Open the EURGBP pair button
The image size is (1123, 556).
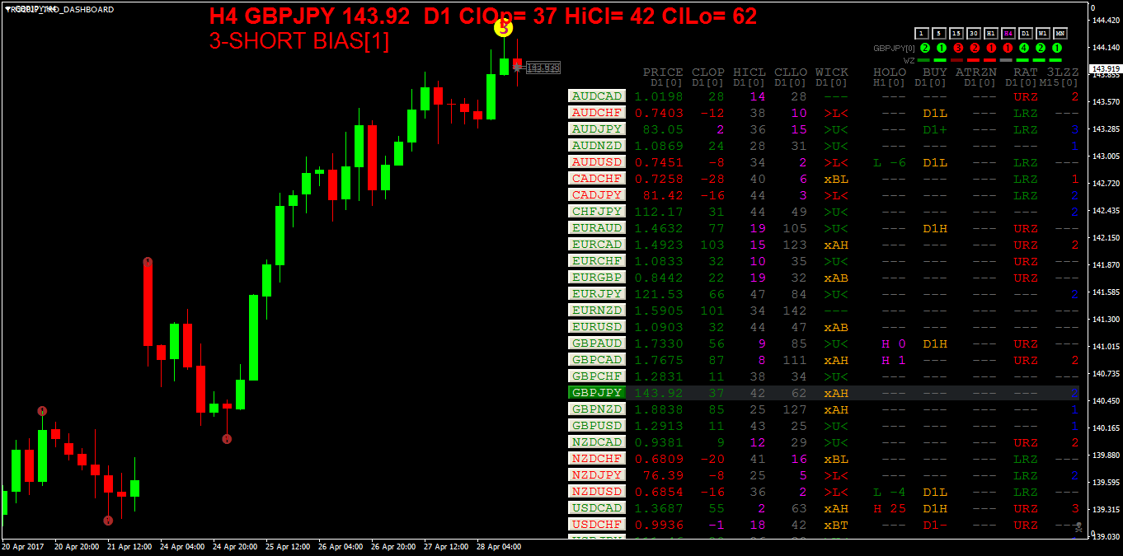[597, 278]
